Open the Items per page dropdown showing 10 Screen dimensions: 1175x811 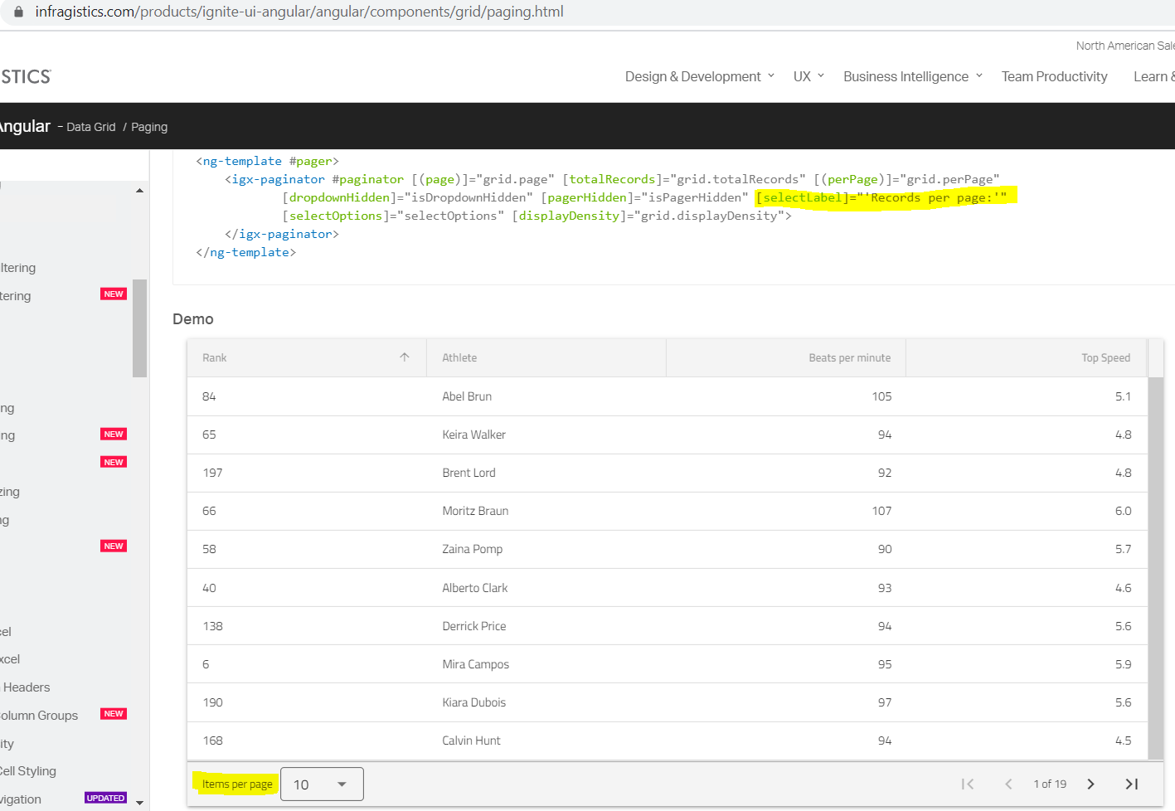(322, 784)
